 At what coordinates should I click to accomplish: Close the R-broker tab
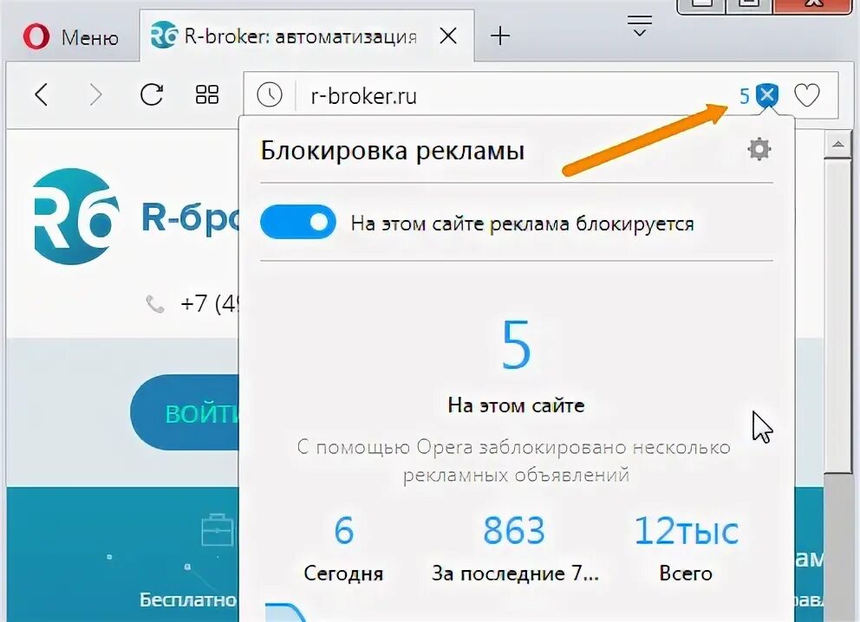448,36
